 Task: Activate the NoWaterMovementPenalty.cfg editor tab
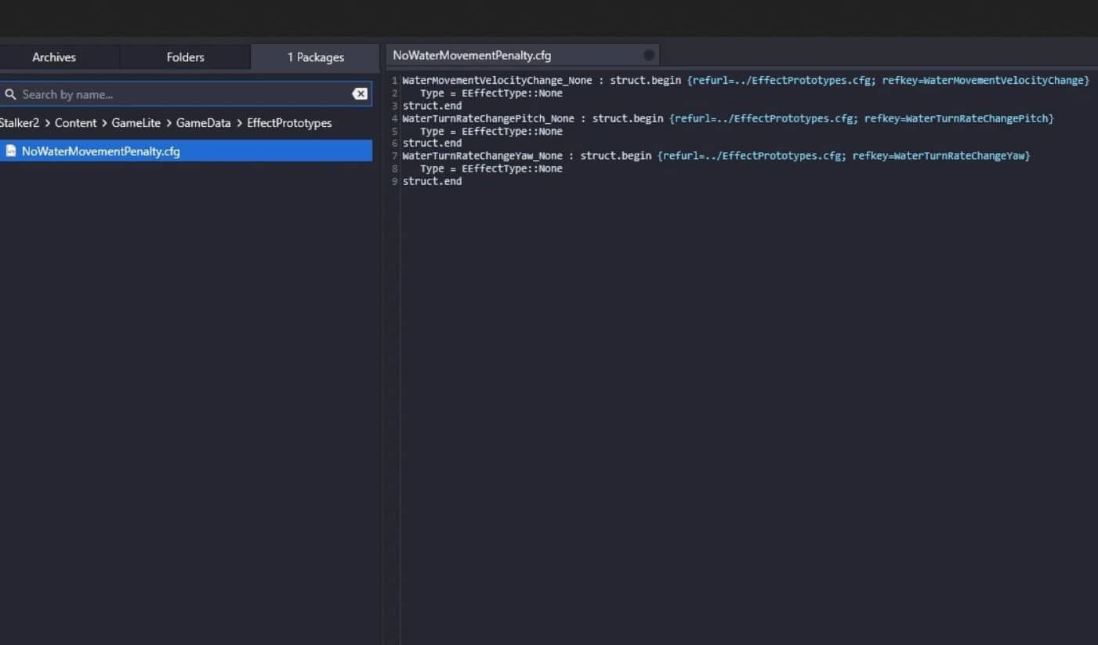[x=472, y=56]
